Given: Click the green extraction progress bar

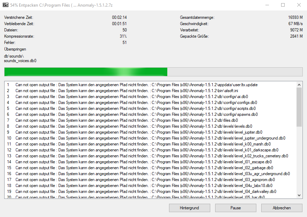Looking at the screenshot, I should tap(153, 72).
